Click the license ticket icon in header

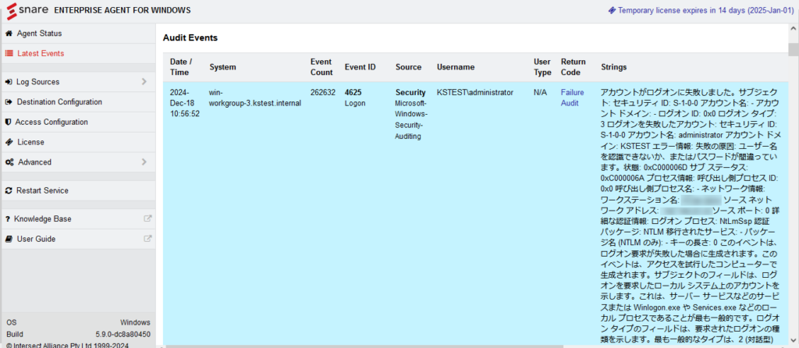(x=612, y=9)
